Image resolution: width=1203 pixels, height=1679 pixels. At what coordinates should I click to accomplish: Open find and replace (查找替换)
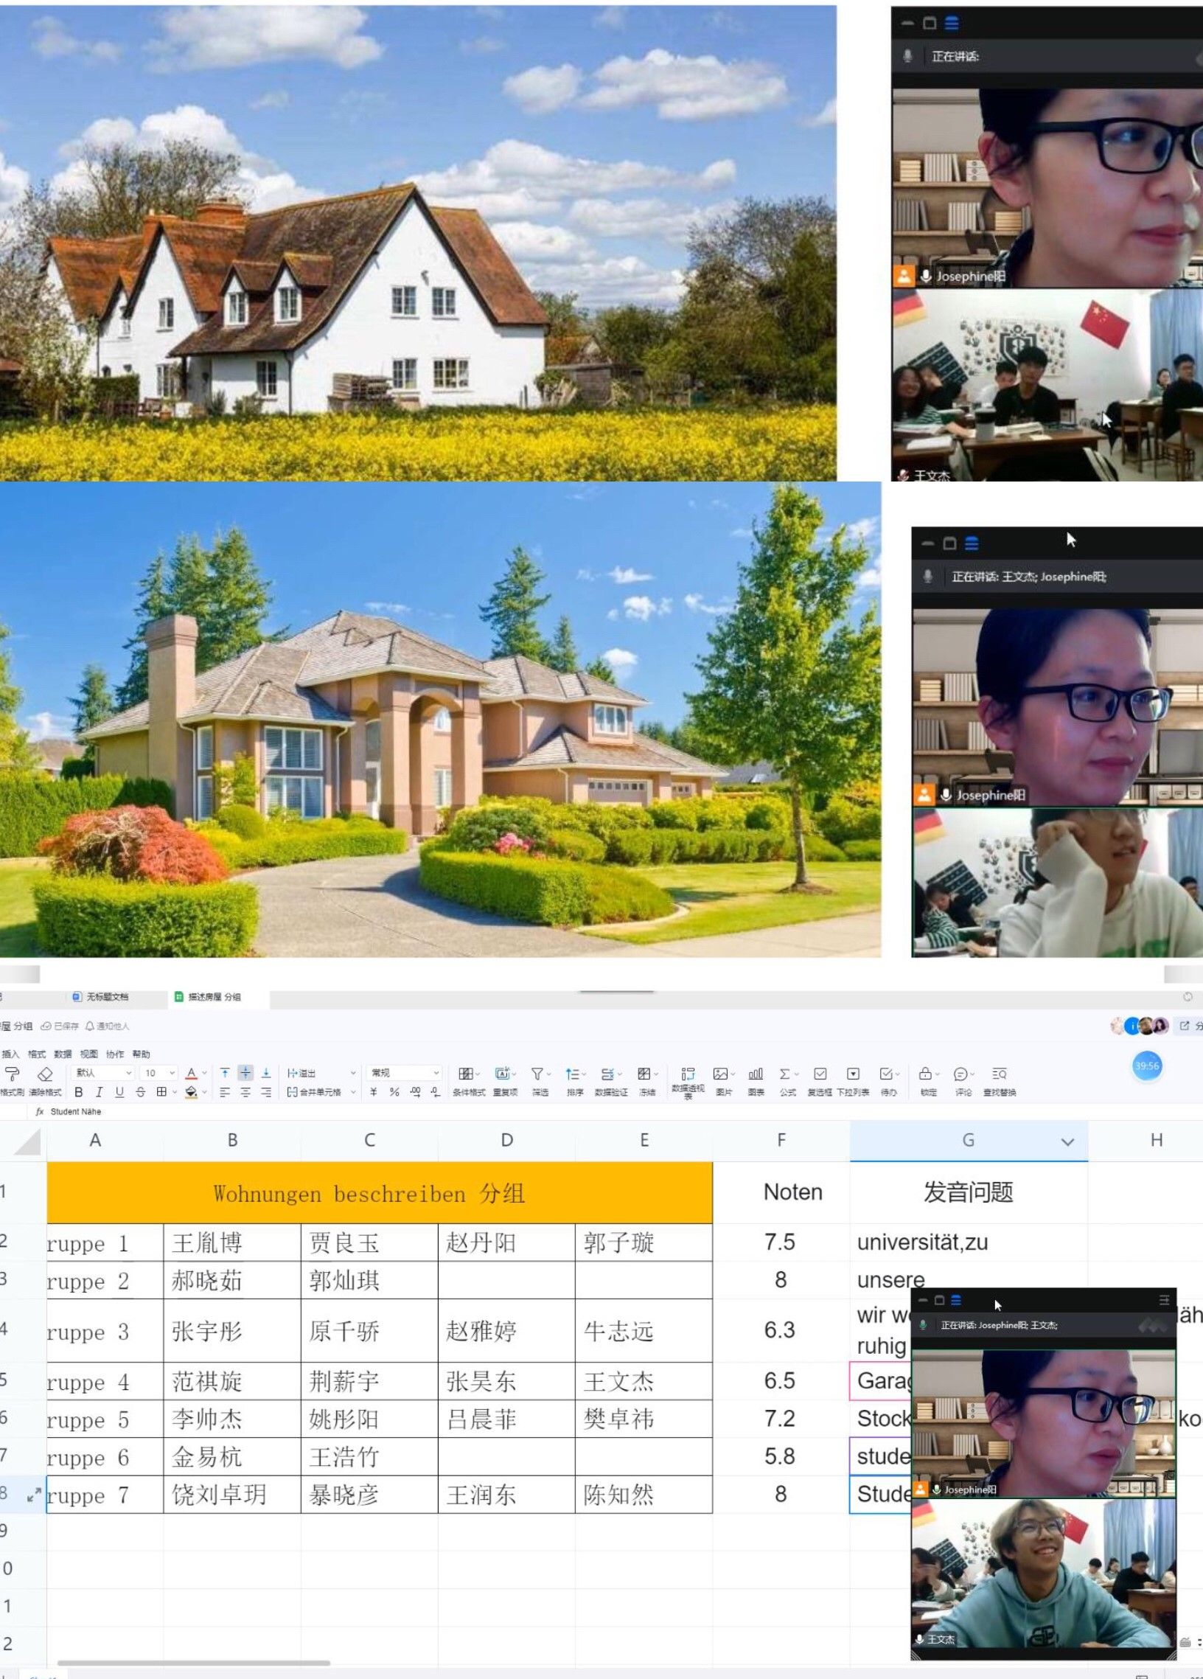(x=999, y=1074)
